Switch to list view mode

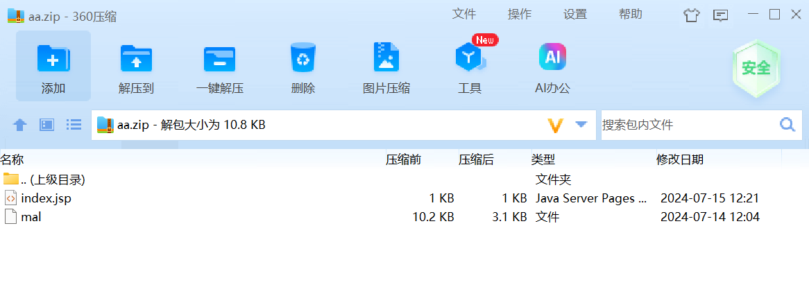click(x=74, y=125)
